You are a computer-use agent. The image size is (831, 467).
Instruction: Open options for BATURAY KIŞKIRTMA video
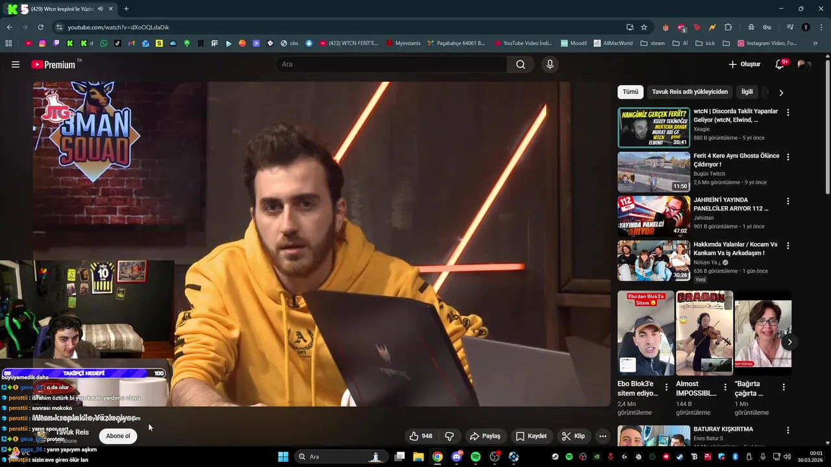click(x=788, y=430)
